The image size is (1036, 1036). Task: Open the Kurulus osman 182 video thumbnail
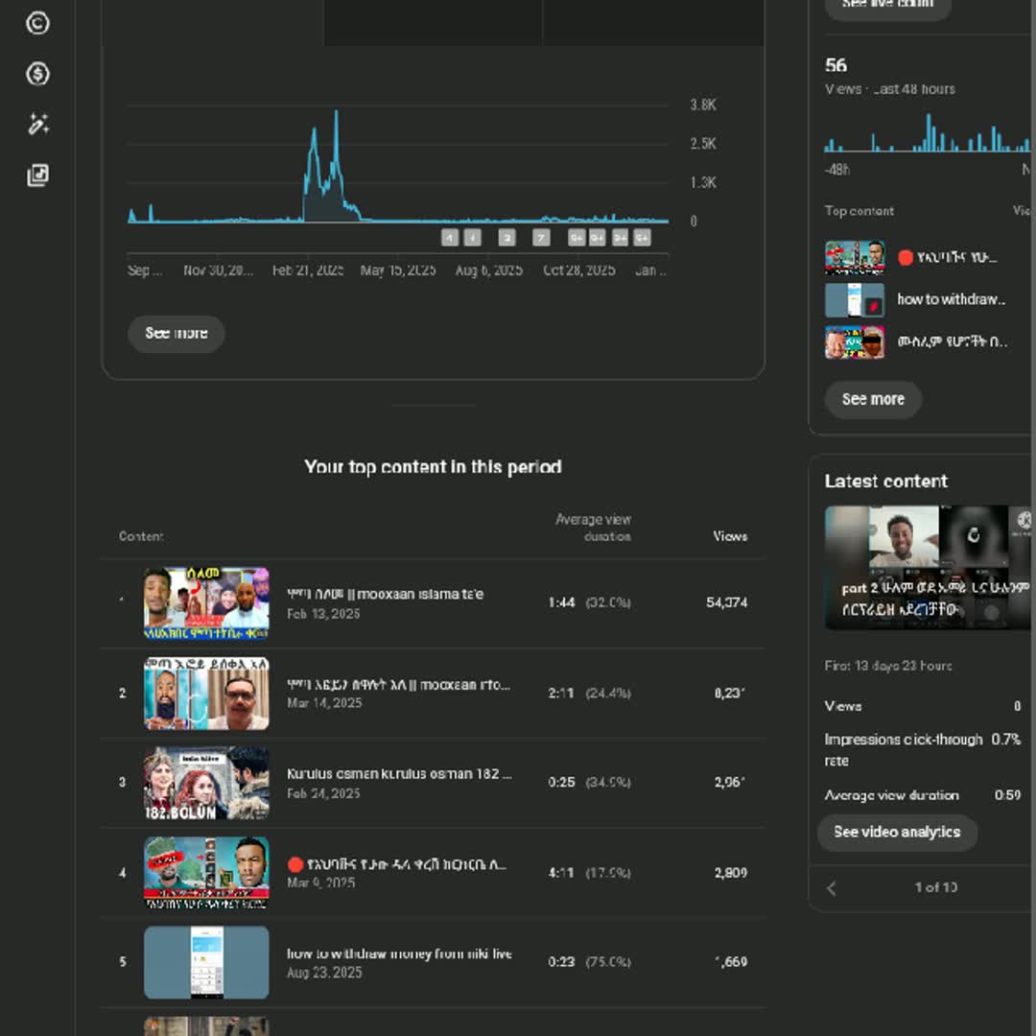(x=206, y=783)
